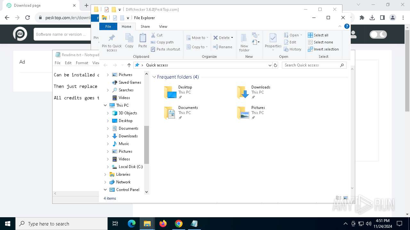
Task: Open the Documents frequent folder
Action: tap(181, 113)
